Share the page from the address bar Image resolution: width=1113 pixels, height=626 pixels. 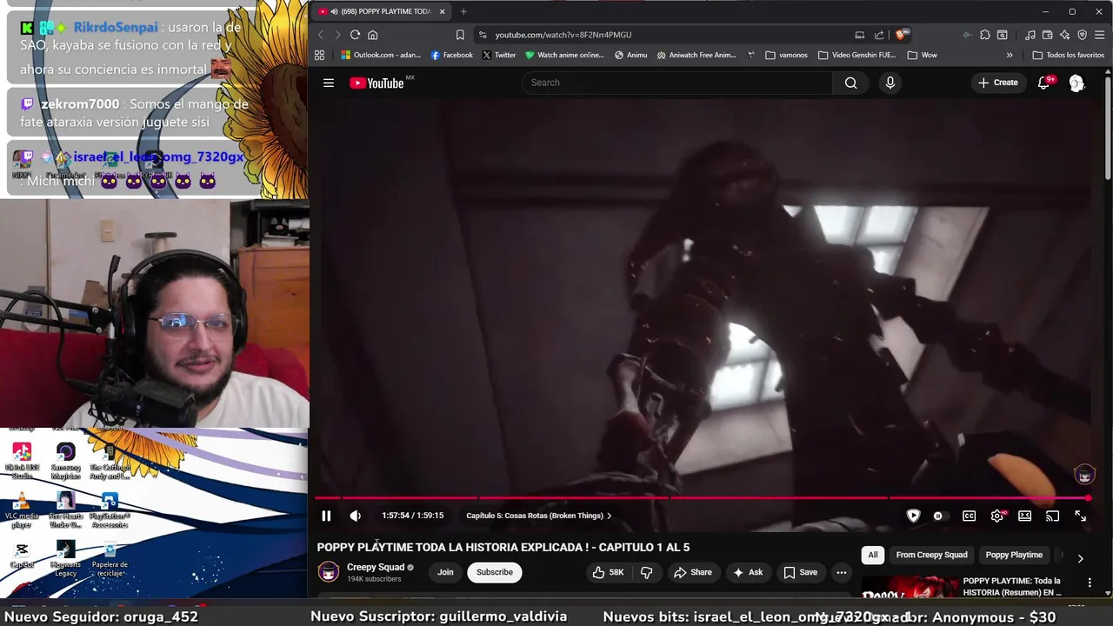click(x=879, y=35)
